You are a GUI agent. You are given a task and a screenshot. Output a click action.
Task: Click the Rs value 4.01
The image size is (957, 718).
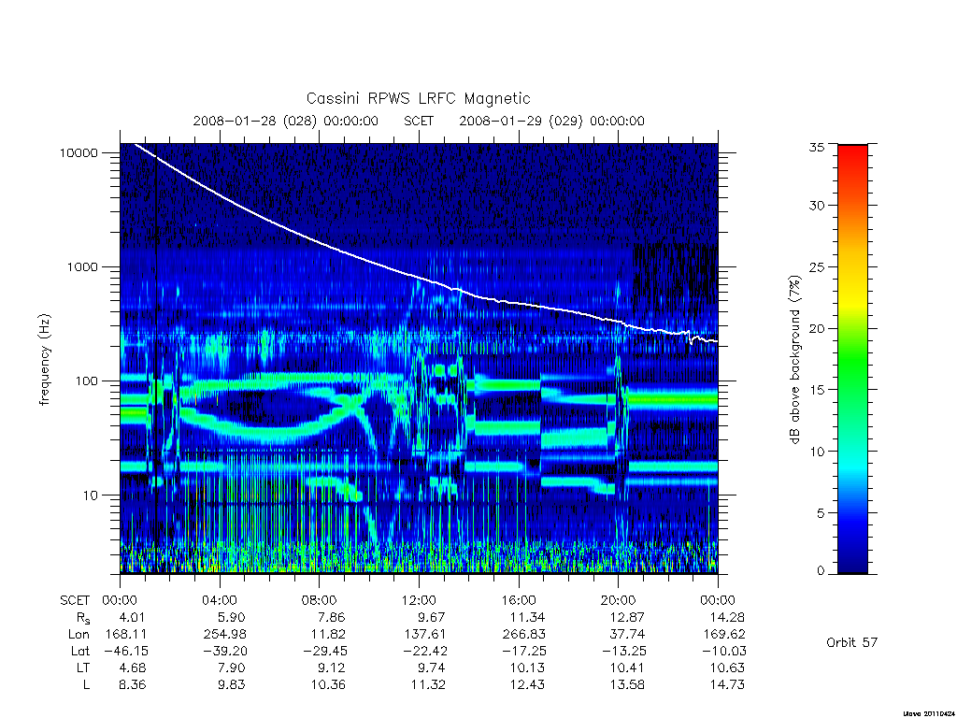point(131,617)
